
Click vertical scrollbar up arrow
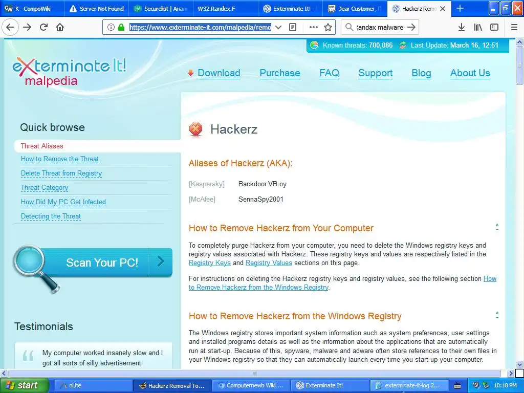(x=520, y=42)
